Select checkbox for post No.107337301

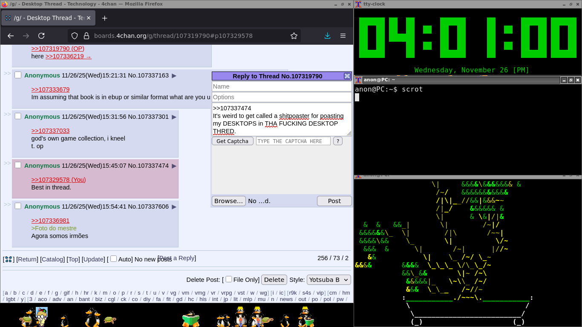coord(18,116)
